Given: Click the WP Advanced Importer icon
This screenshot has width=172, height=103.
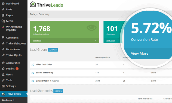Looking at the screenshot, I should pos(3,27).
